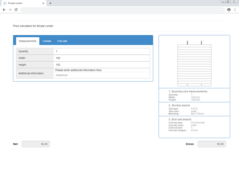Maximize the browser window

(228, 1)
